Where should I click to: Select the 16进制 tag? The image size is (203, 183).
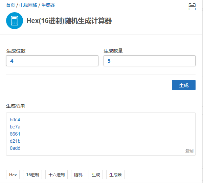(x=32, y=175)
